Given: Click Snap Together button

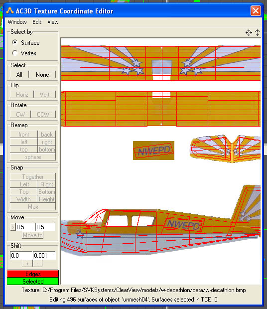Looking at the screenshot, I should pyautogui.click(x=33, y=177).
